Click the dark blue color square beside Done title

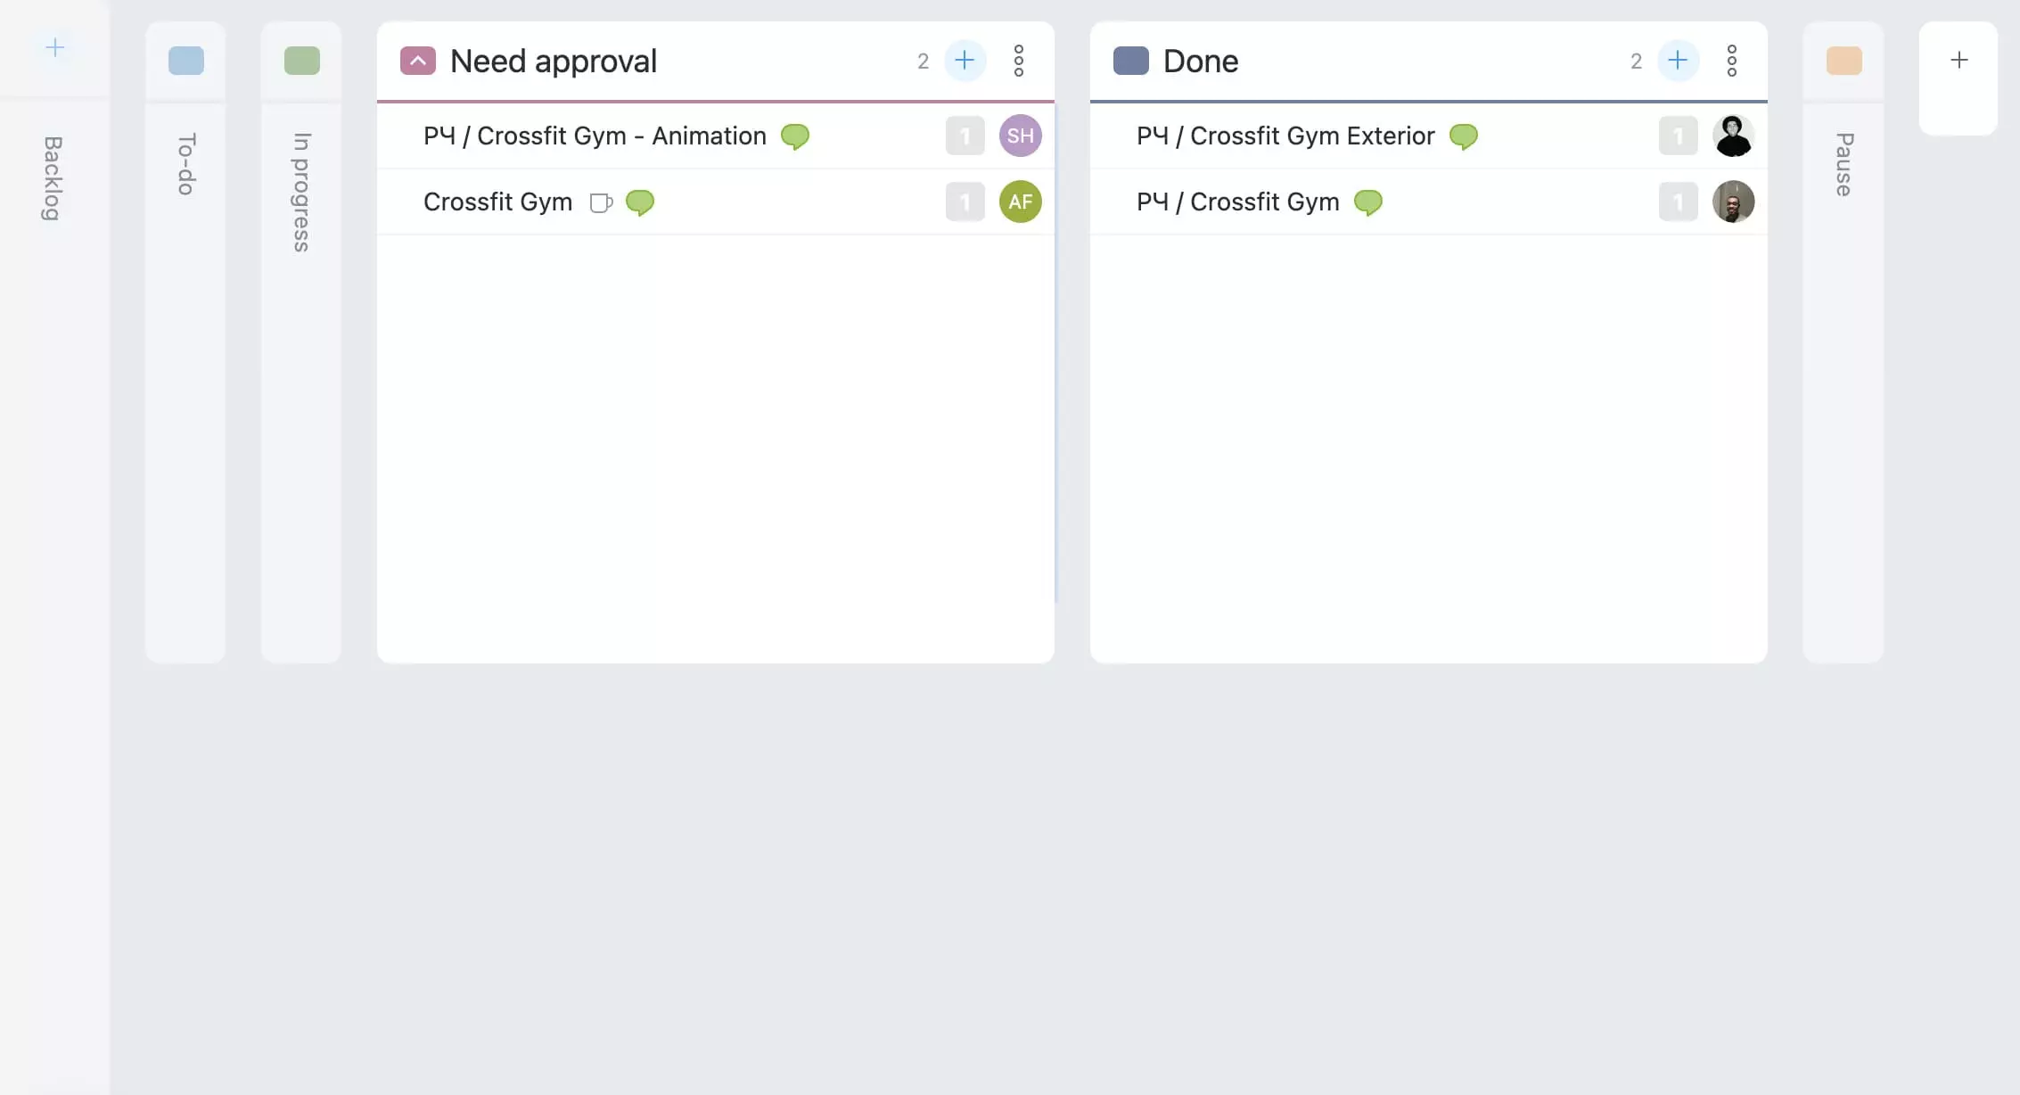(x=1130, y=60)
